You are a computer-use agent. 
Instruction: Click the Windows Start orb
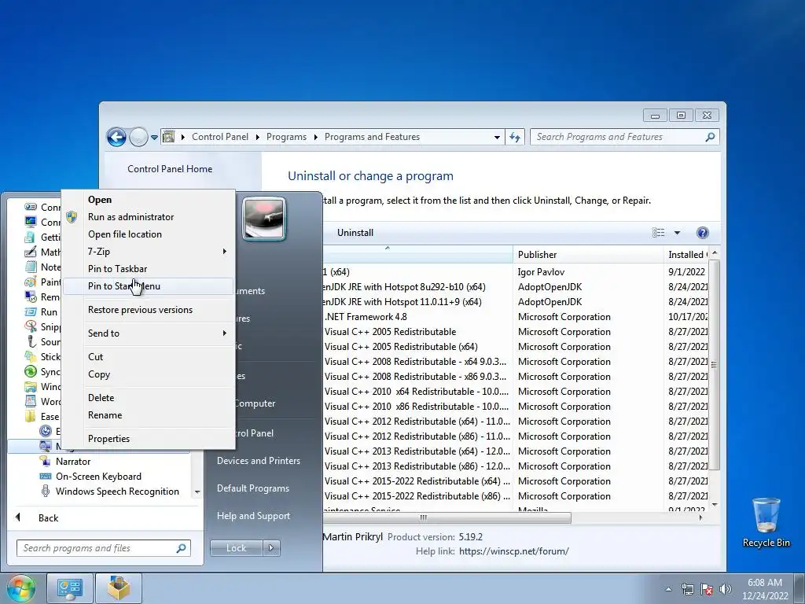pyautogui.click(x=20, y=588)
